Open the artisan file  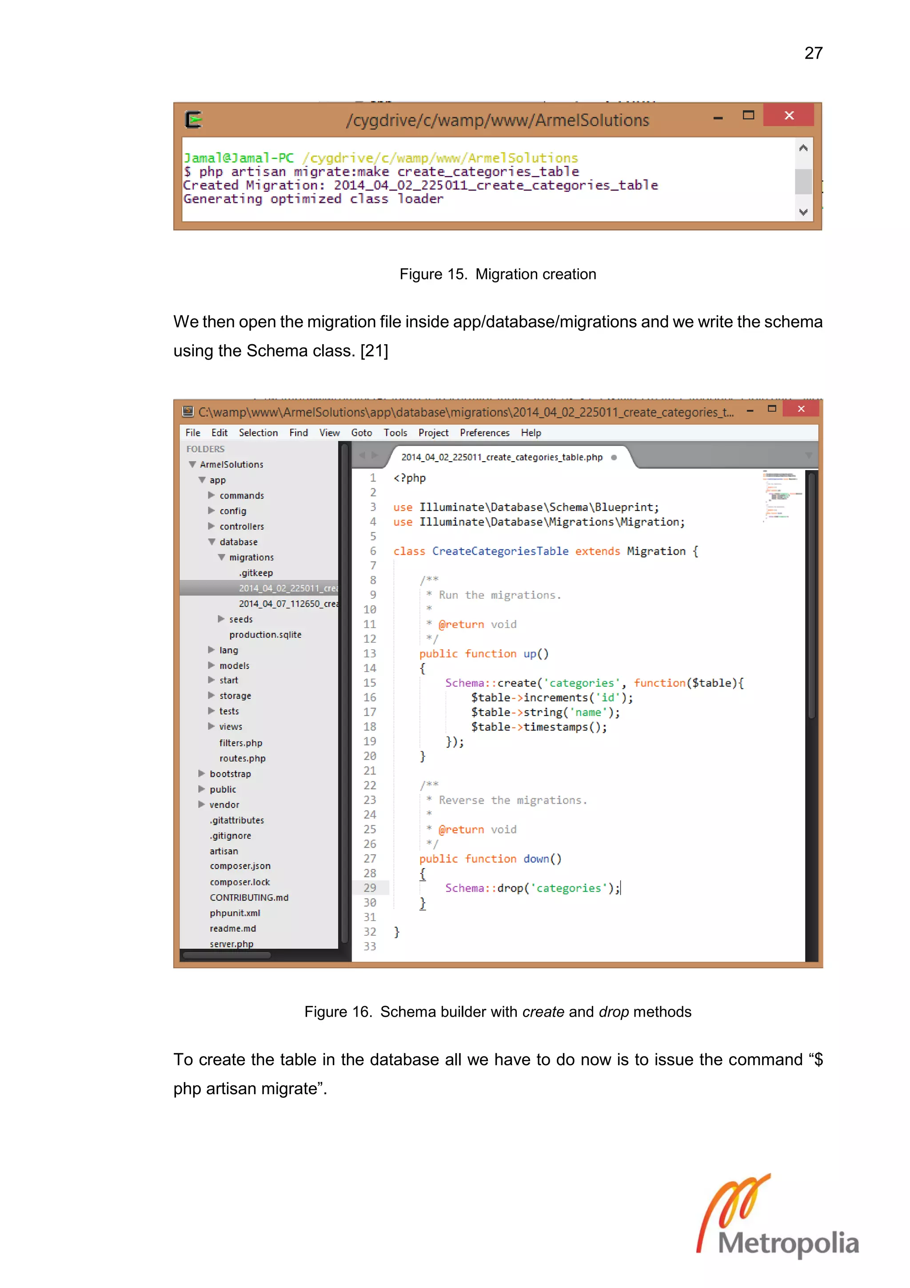click(x=224, y=851)
